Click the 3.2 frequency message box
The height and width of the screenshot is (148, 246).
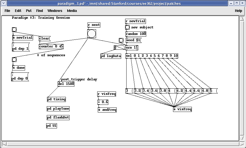(137, 91)
